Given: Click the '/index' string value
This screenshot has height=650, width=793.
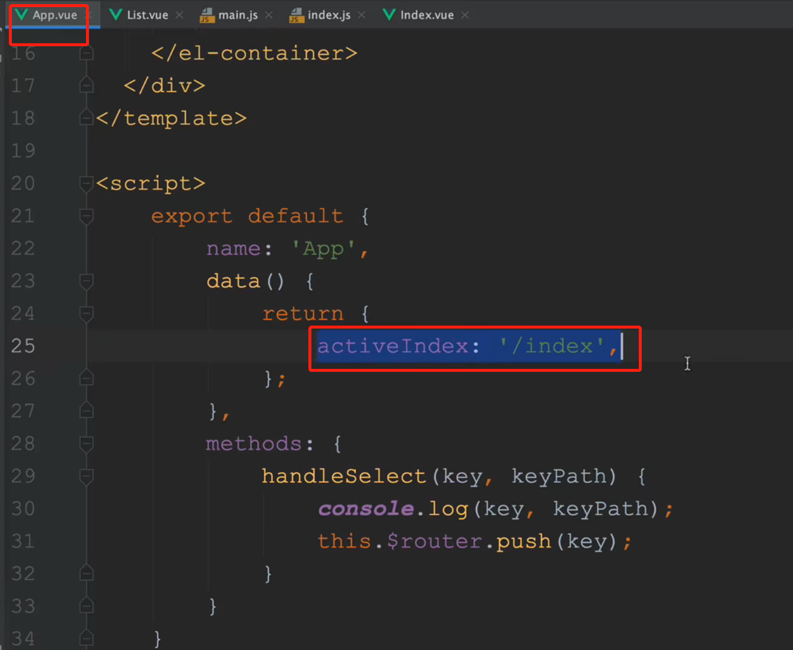Looking at the screenshot, I should click(x=552, y=346).
